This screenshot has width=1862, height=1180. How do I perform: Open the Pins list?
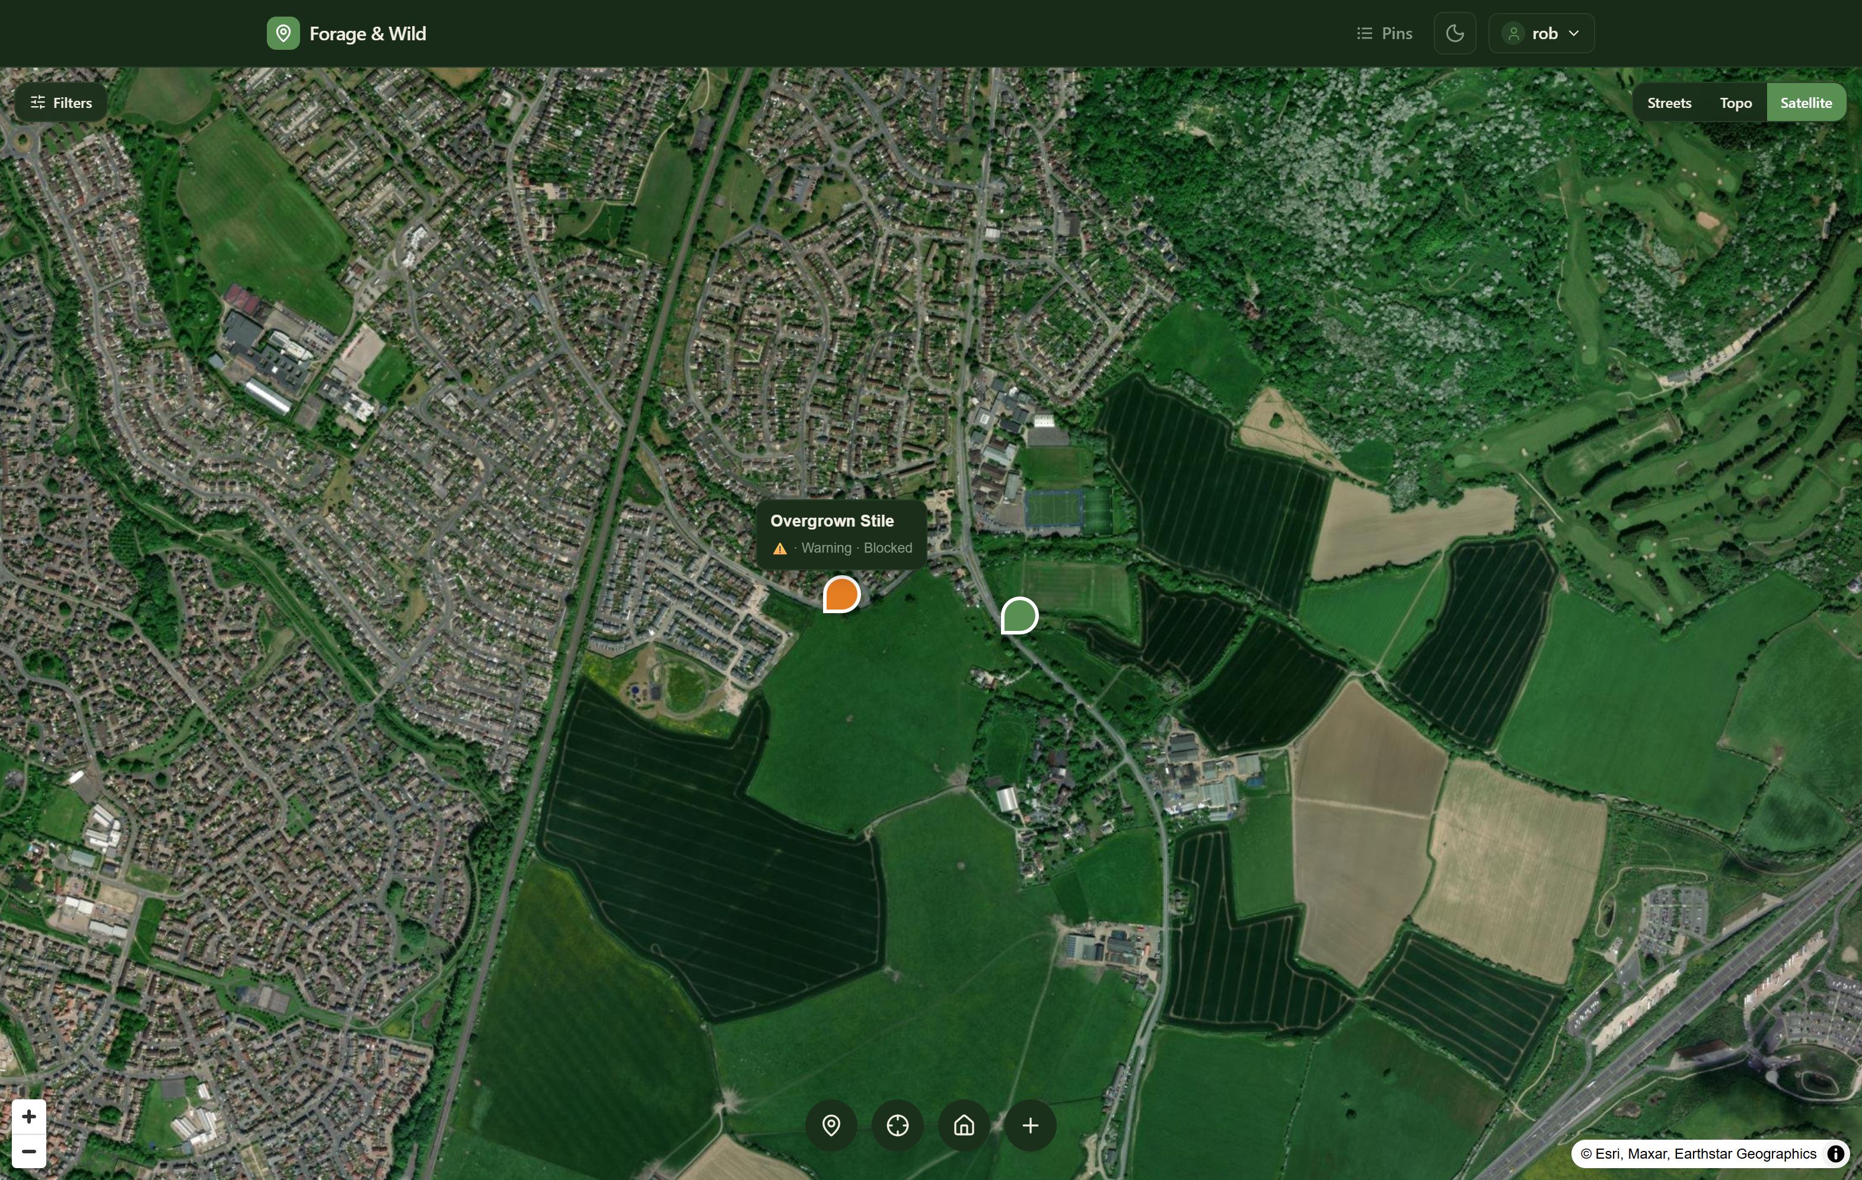(x=1384, y=33)
